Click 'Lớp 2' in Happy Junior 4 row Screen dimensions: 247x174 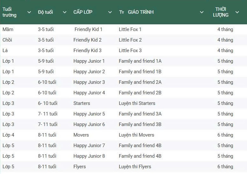coord(8,93)
